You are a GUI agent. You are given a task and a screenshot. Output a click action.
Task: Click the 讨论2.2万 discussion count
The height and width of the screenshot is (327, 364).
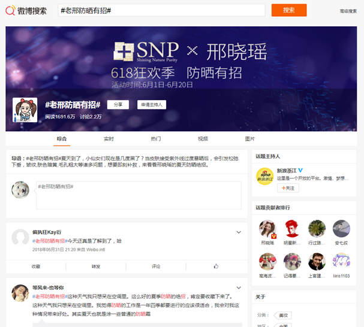tap(91, 117)
